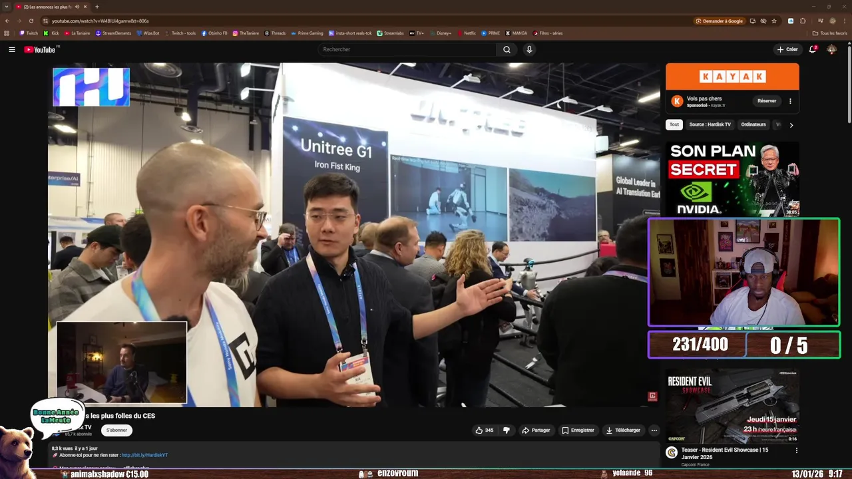
Task: Open the Wize.Bot bookmark
Action: tap(148, 33)
